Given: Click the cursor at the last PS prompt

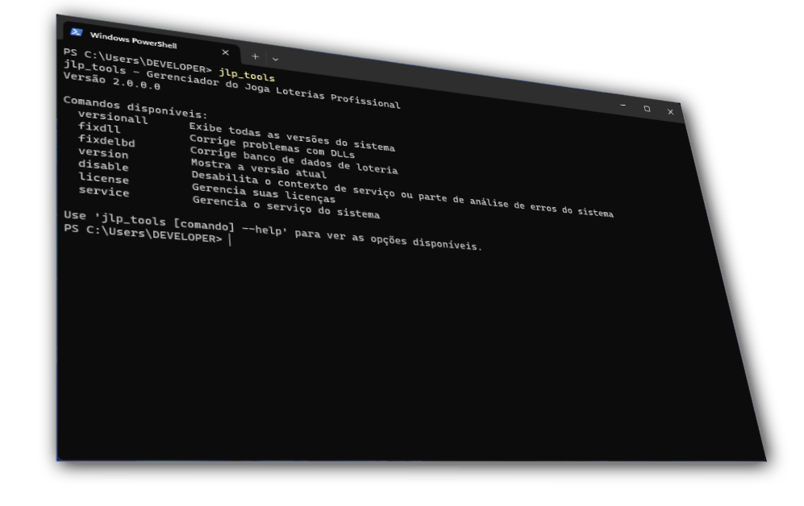Looking at the screenshot, I should pyautogui.click(x=230, y=239).
